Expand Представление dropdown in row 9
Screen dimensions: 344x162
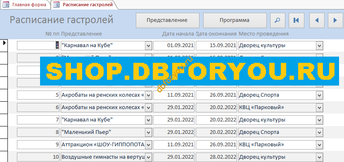149,145
